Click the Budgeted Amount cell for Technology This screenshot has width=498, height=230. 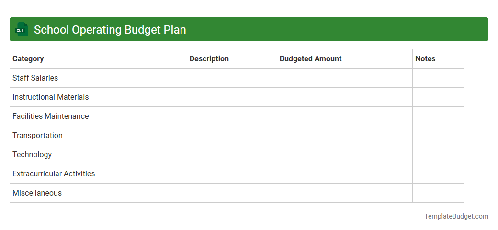click(x=345, y=154)
